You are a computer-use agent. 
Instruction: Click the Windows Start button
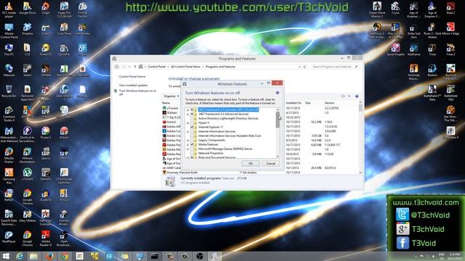click(x=5, y=256)
